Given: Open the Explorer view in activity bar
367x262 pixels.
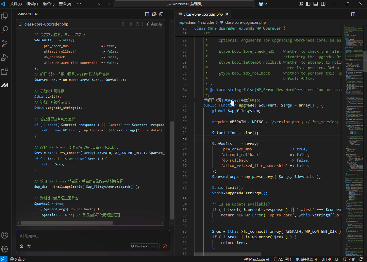Looking at the screenshot, I should coord(5,16).
